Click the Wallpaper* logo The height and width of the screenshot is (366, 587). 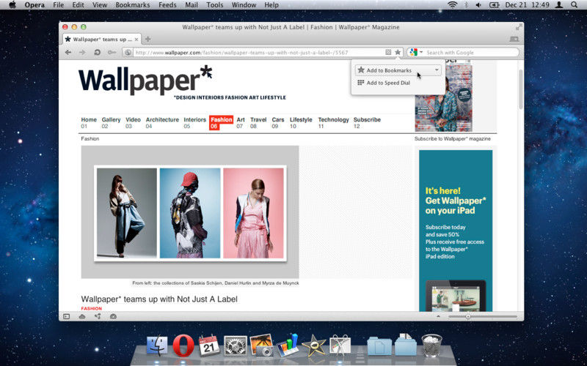coord(145,80)
